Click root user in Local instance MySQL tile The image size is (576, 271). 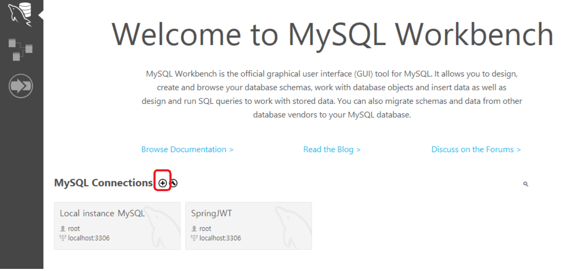74,229
